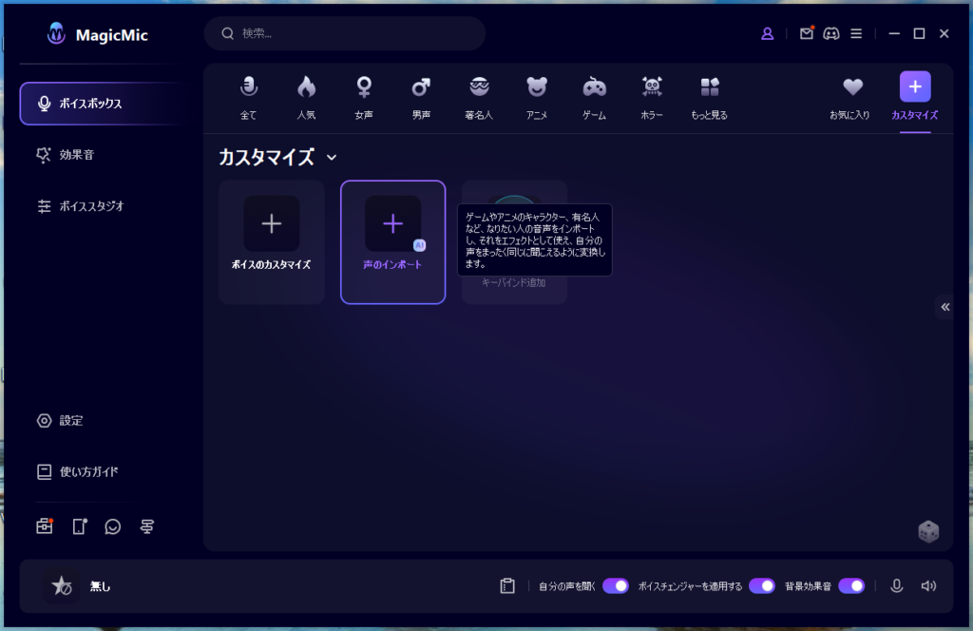Click the random dice icon
Viewport: 973px width, 631px height.
pos(928,532)
